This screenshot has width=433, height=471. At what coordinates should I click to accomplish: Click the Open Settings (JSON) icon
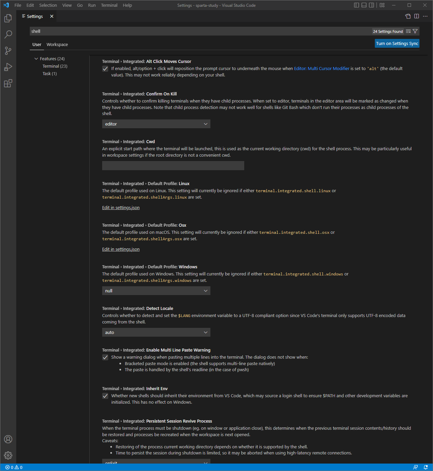coord(408,16)
